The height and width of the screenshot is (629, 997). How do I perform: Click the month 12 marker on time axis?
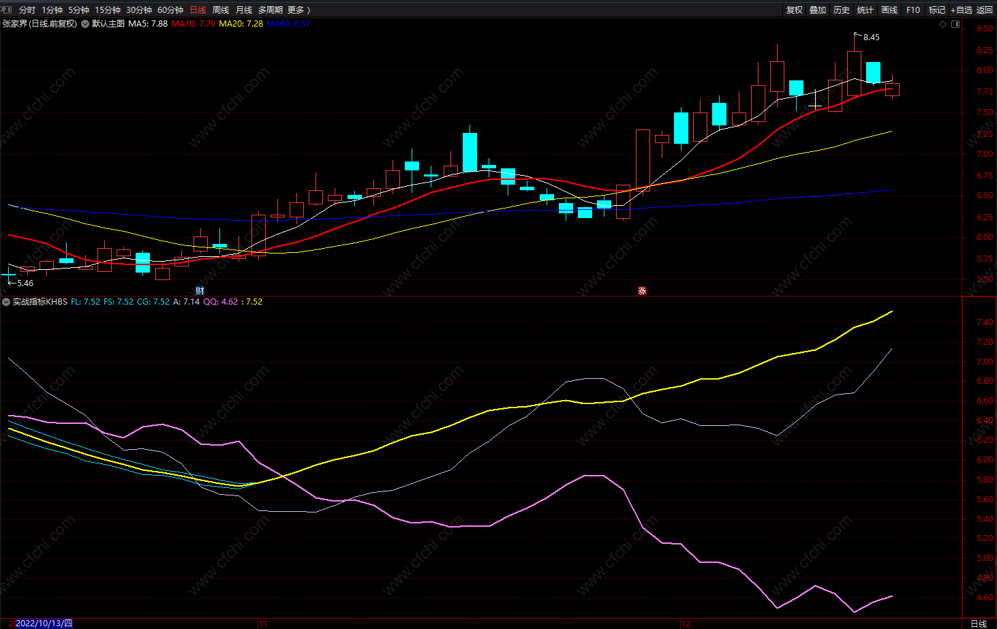686,624
